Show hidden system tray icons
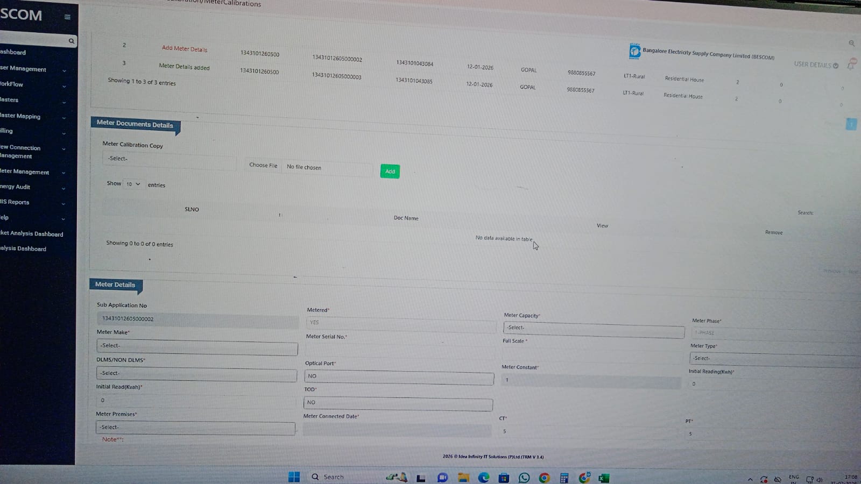Viewport: 861px width, 484px height. (750, 479)
